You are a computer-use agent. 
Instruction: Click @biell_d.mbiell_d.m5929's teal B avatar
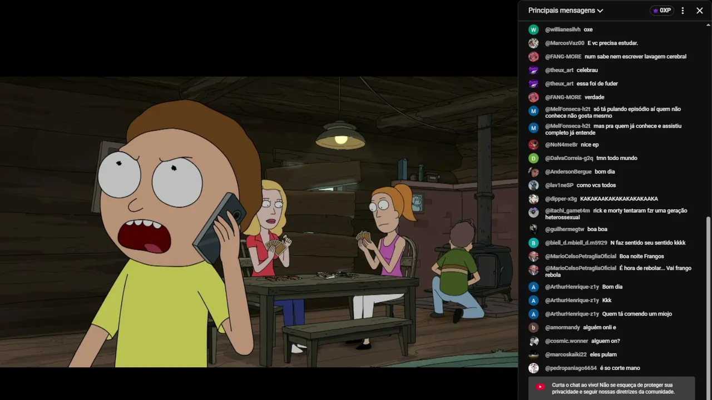coord(533,243)
